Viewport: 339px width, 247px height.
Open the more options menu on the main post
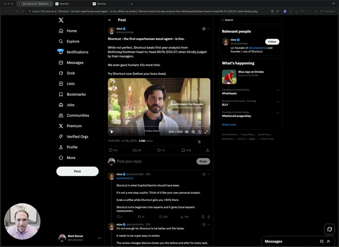point(209,29)
